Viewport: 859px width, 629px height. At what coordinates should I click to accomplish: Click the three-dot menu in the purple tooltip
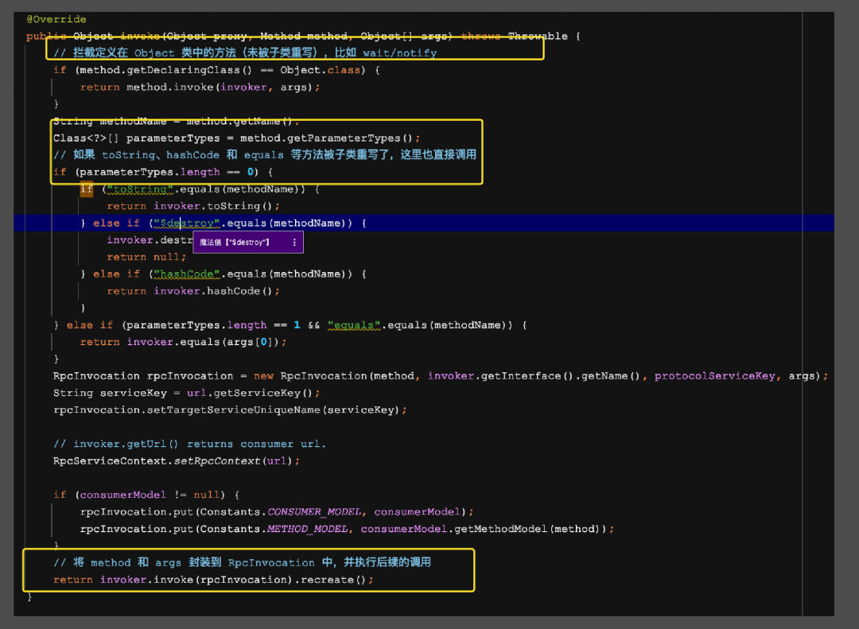294,243
